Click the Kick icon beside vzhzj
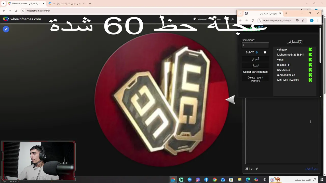326x183 pixels. pyautogui.click(x=310, y=60)
